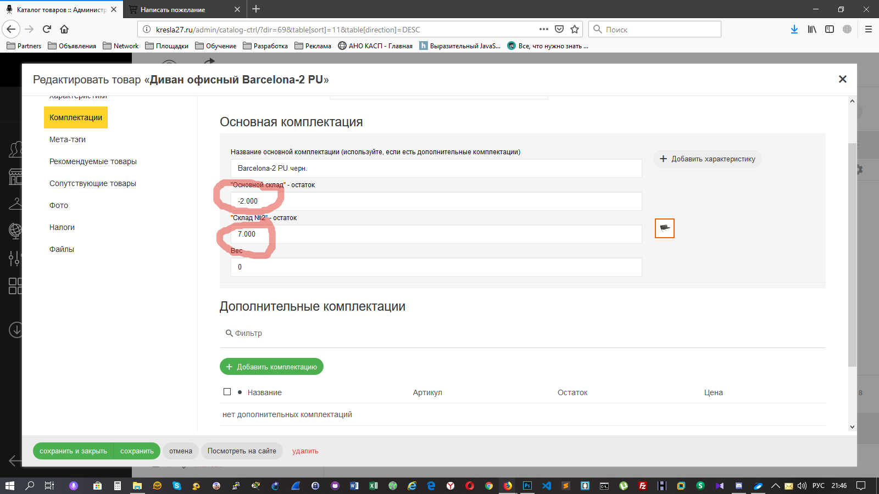
Task: Click the dialog scroll down arrow
Action: click(x=852, y=426)
